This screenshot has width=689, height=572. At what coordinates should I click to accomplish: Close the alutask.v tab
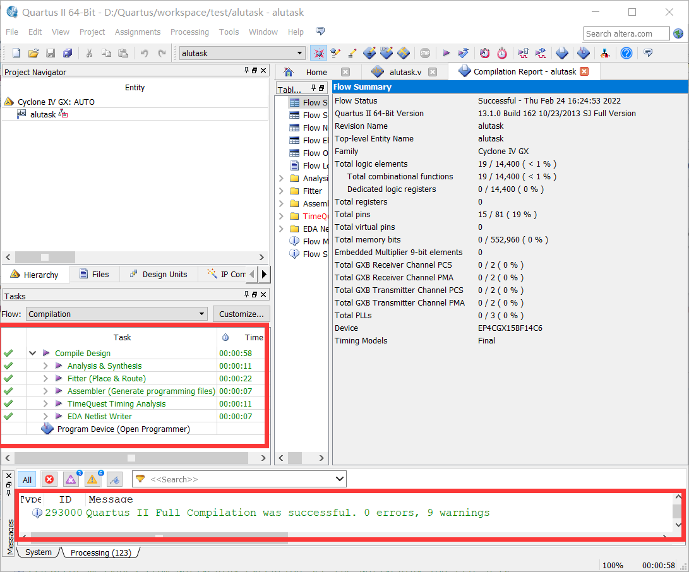point(433,72)
